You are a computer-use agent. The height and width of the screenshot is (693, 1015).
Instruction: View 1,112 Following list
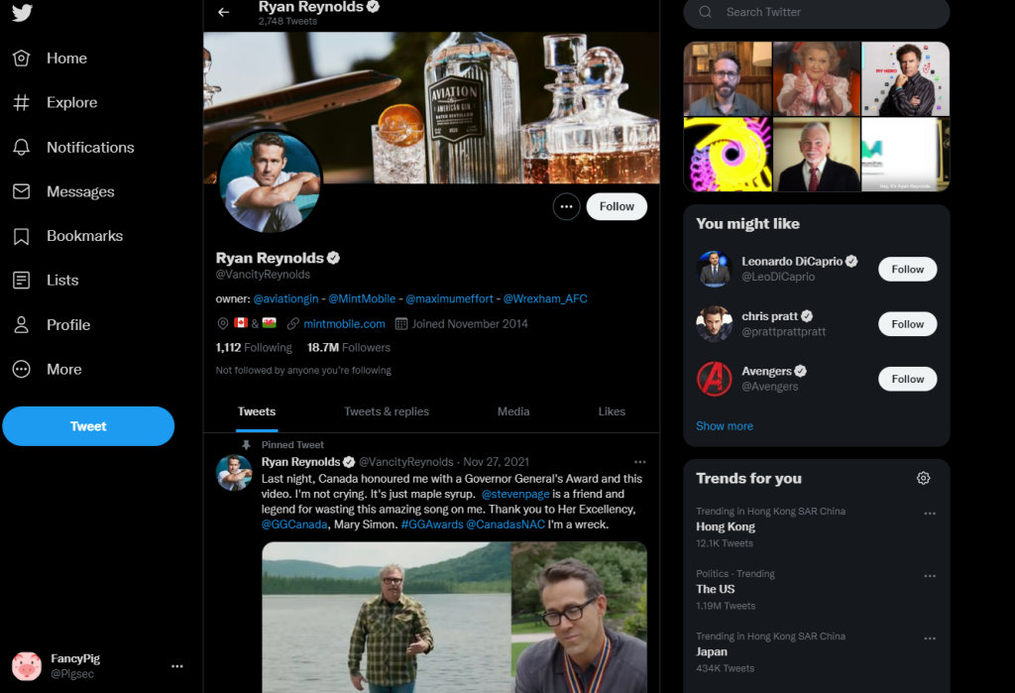click(x=254, y=348)
